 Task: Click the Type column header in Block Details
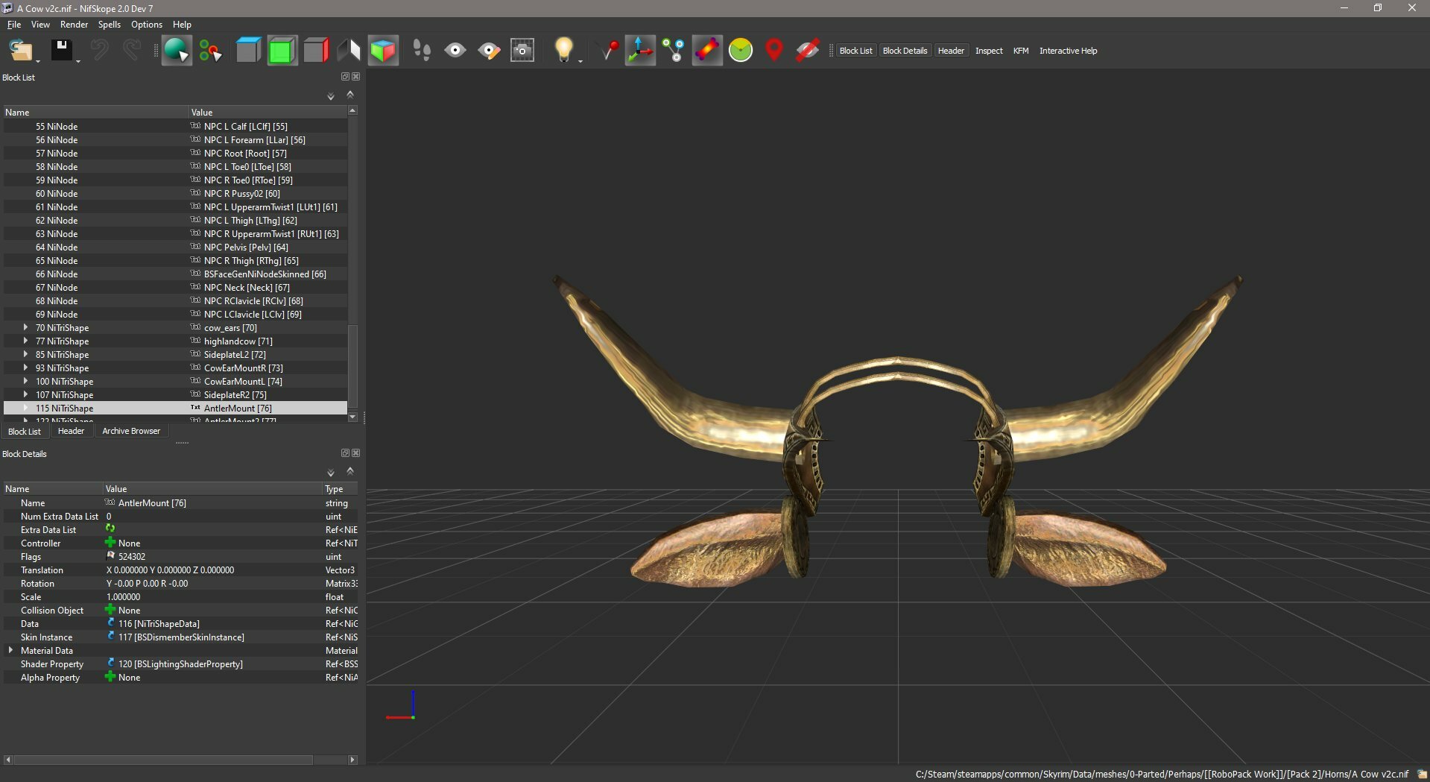coord(341,489)
